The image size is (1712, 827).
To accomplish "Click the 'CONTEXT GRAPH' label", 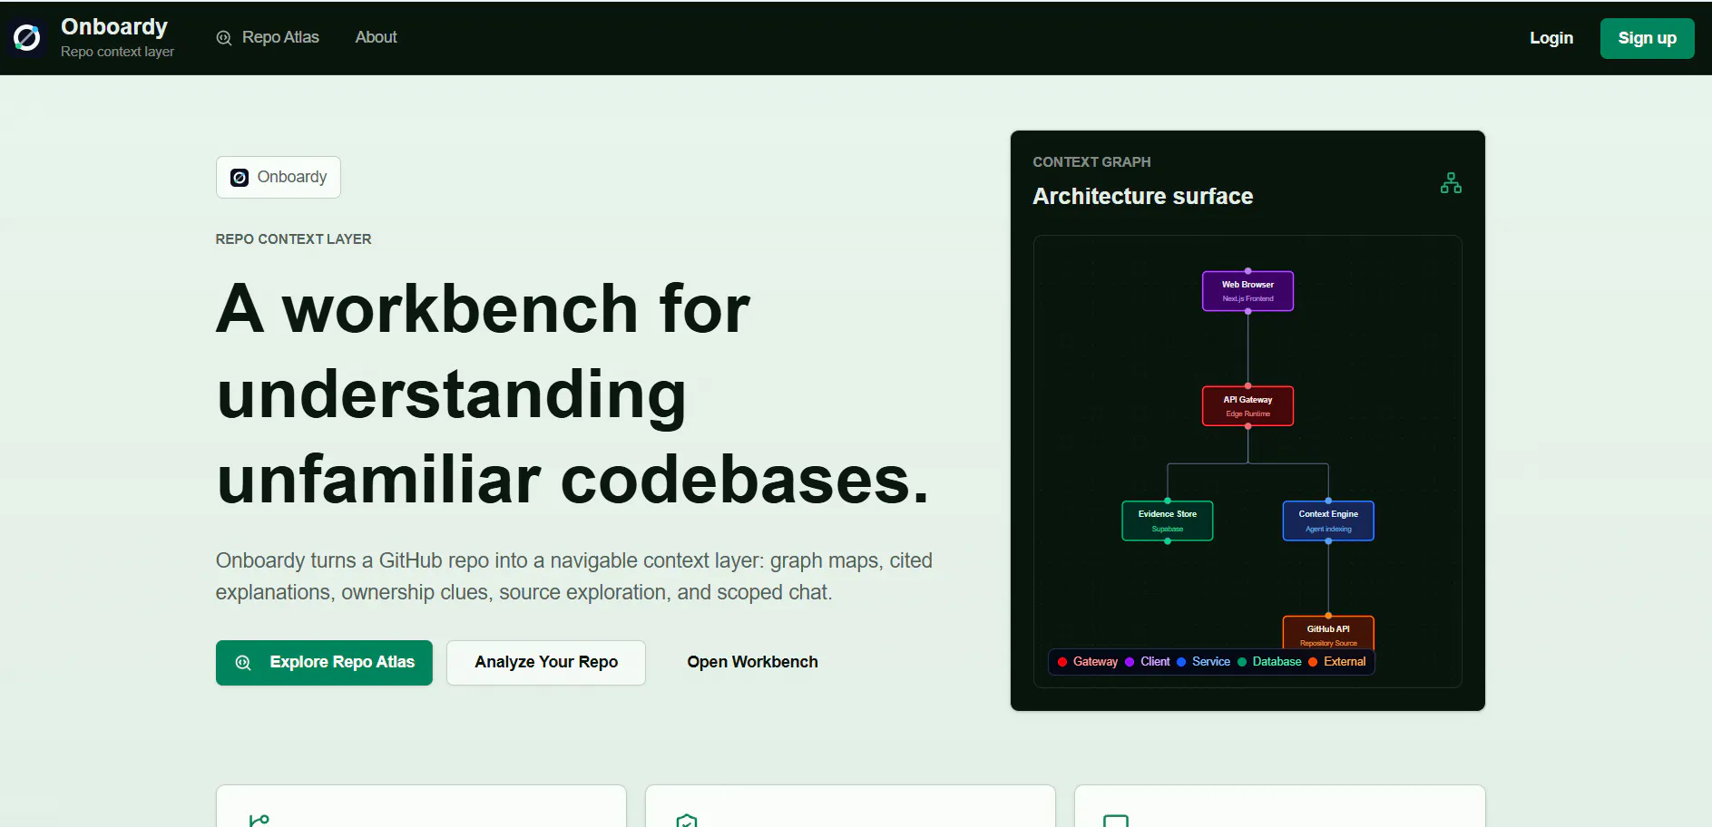I will (x=1091, y=162).
